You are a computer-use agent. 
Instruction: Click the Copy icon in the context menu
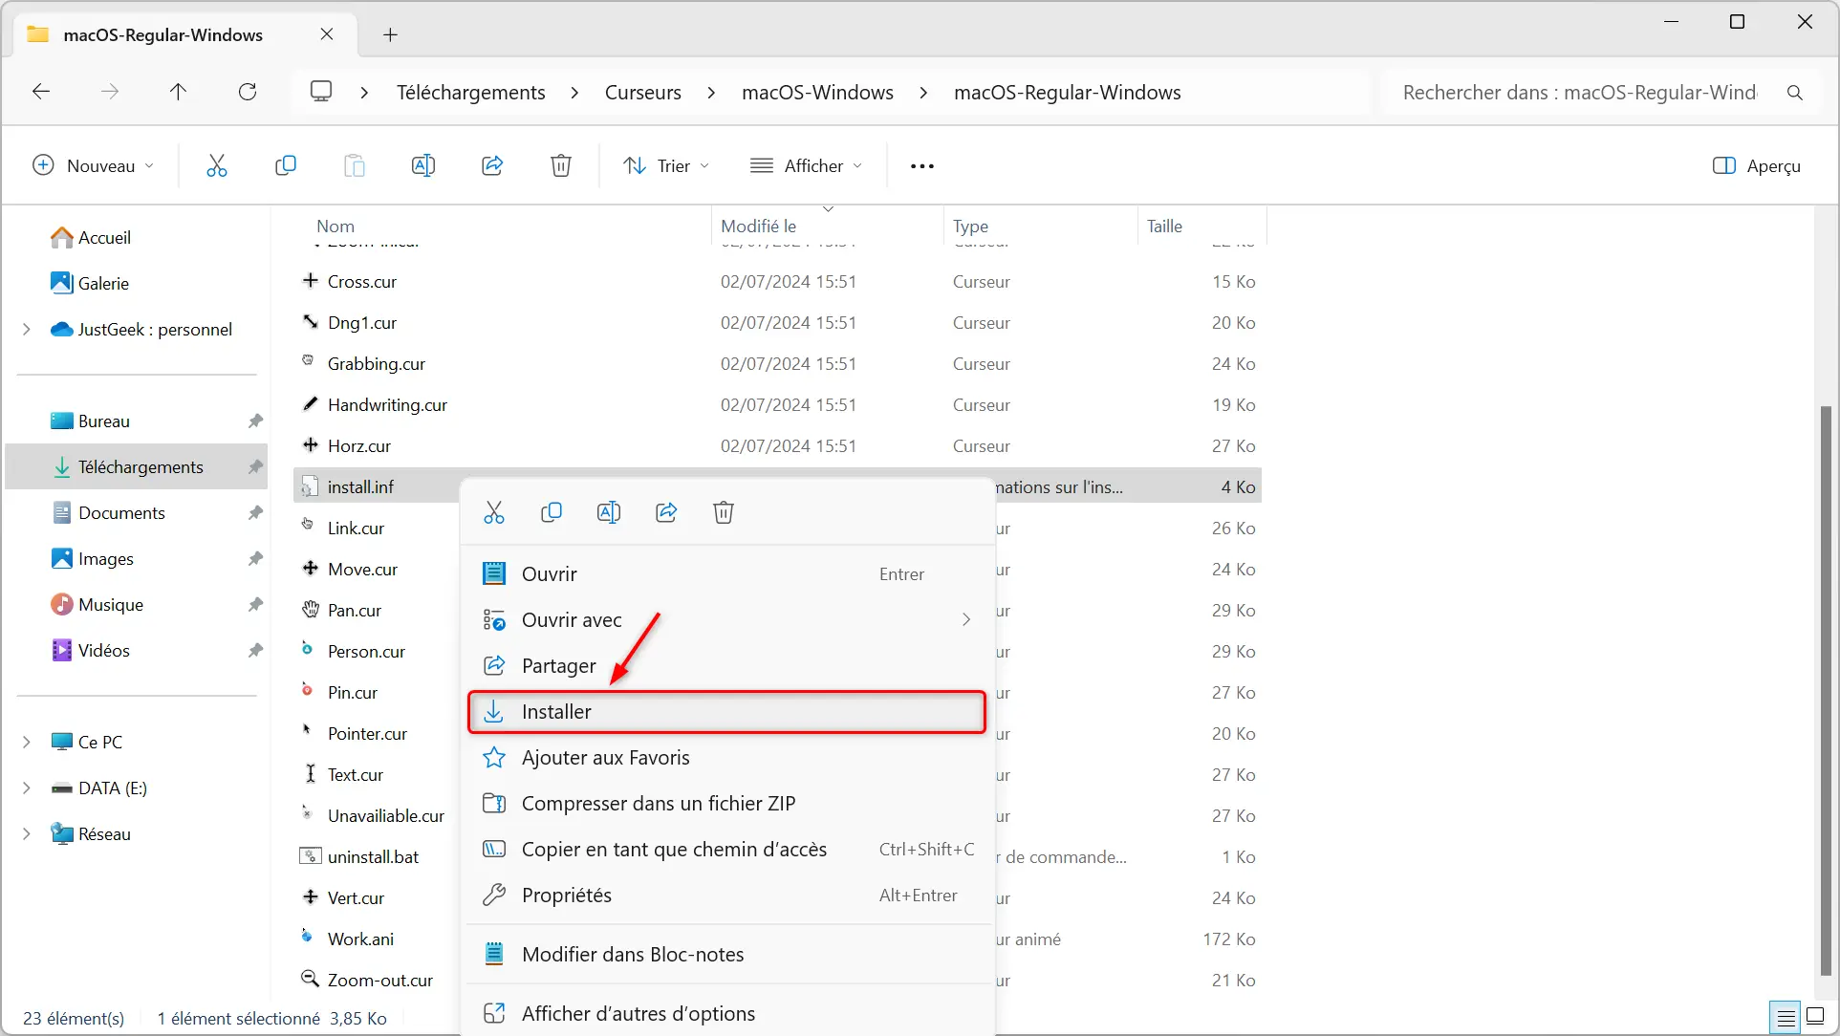click(552, 512)
